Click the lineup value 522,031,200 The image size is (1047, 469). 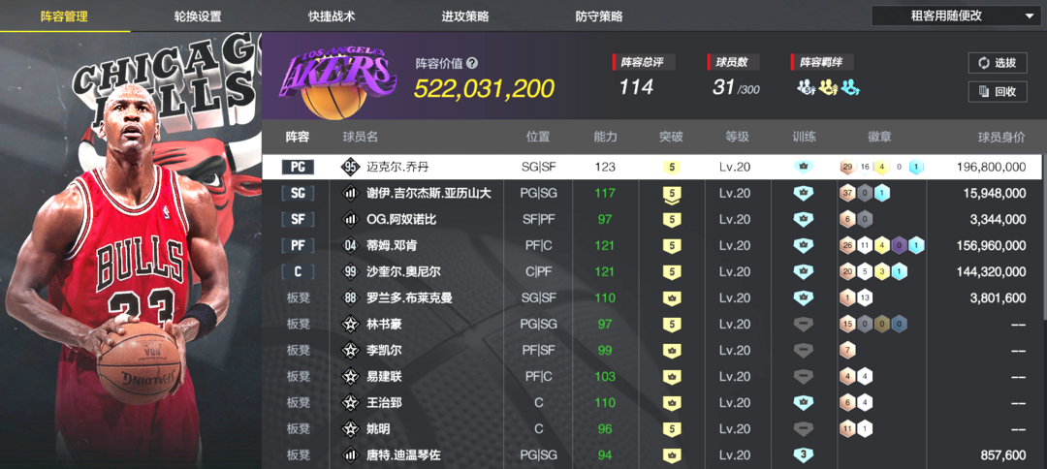(484, 89)
